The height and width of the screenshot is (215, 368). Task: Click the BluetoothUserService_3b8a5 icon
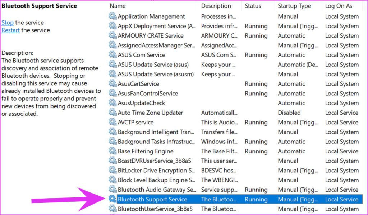(111, 209)
